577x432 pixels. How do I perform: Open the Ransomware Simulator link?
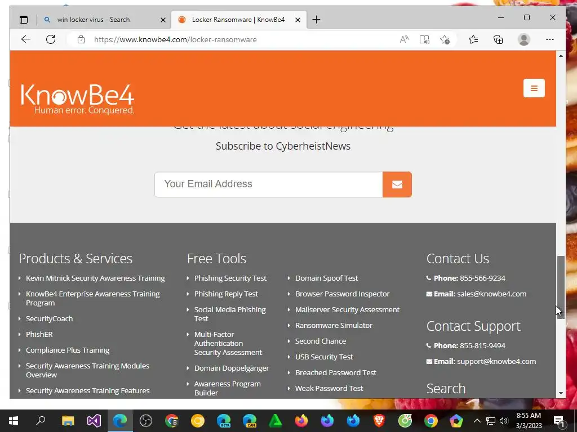click(x=334, y=326)
